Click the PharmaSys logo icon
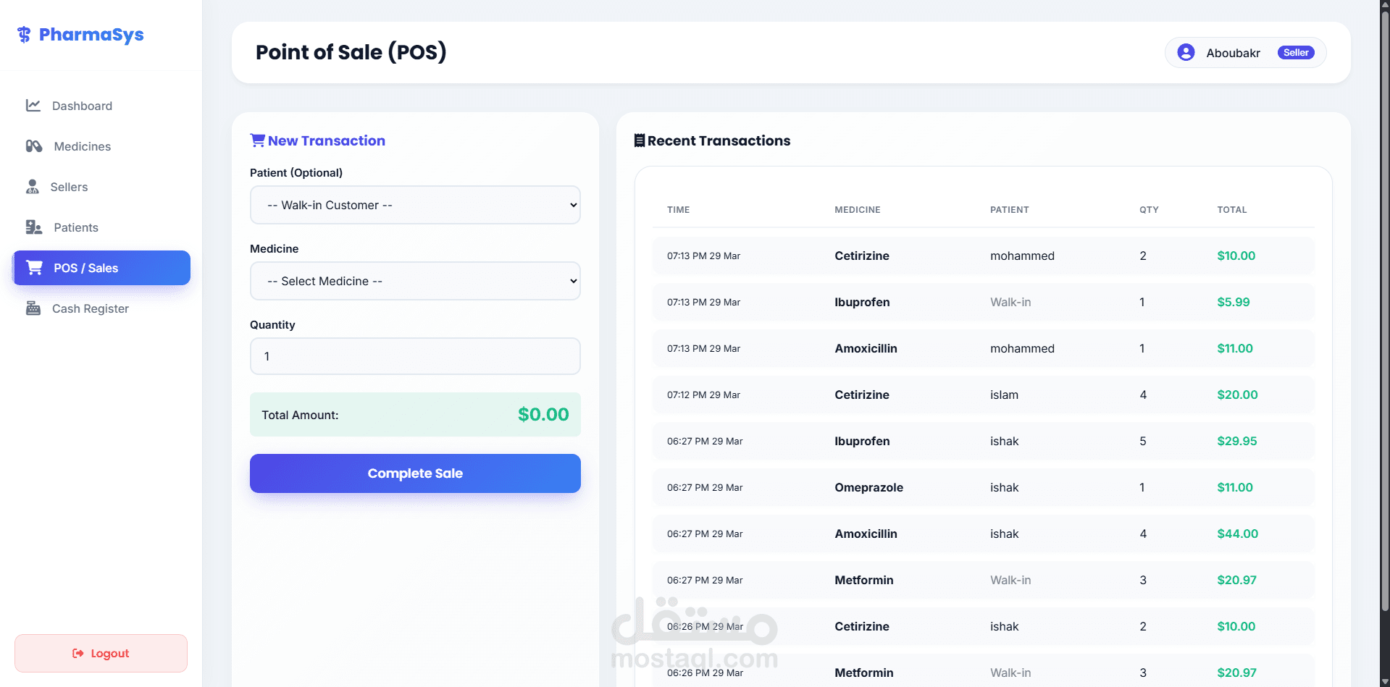Image resolution: width=1390 pixels, height=687 pixels. (x=24, y=35)
